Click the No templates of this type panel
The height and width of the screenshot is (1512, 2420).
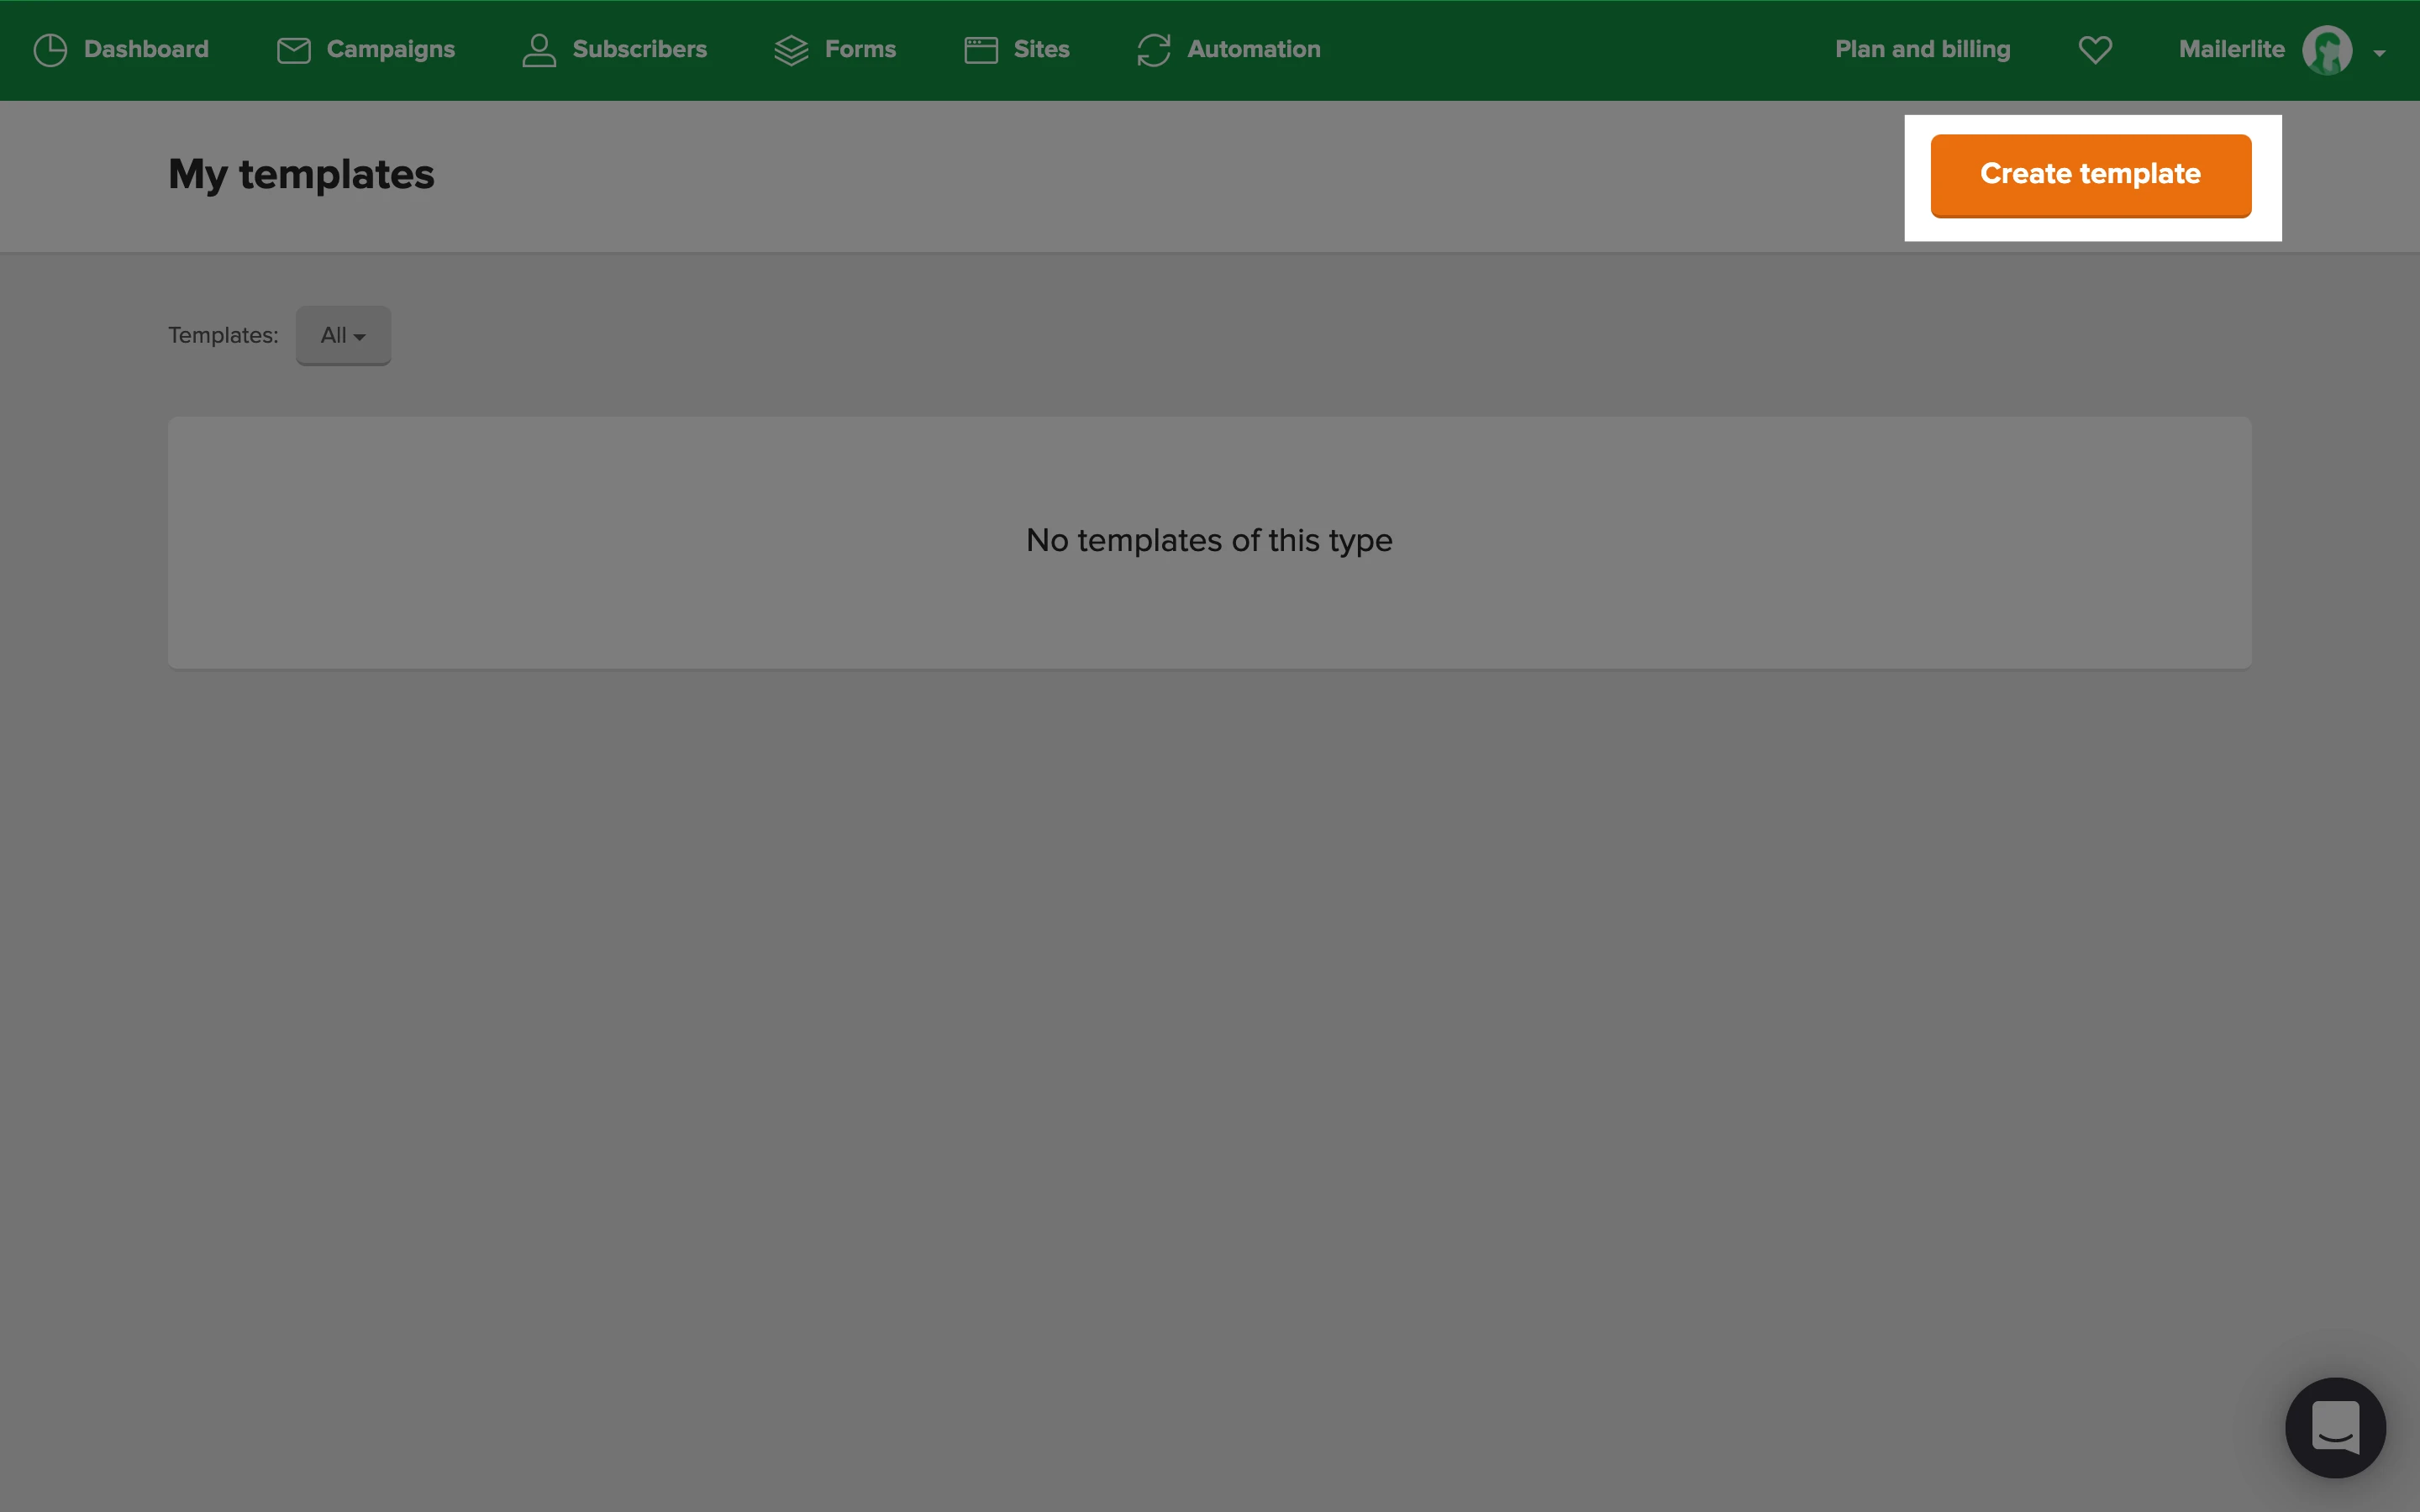(x=1209, y=542)
